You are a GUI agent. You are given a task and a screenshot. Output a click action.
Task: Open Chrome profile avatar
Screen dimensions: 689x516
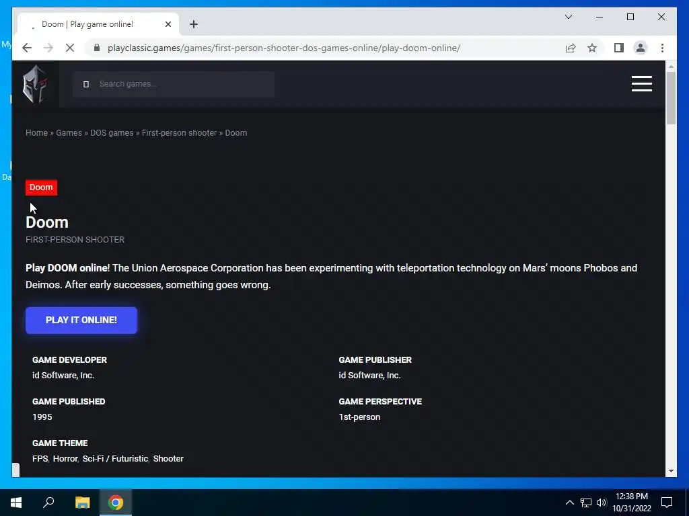(641, 48)
